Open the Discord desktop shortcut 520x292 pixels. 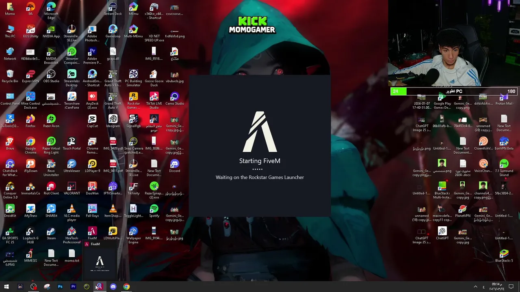click(175, 166)
